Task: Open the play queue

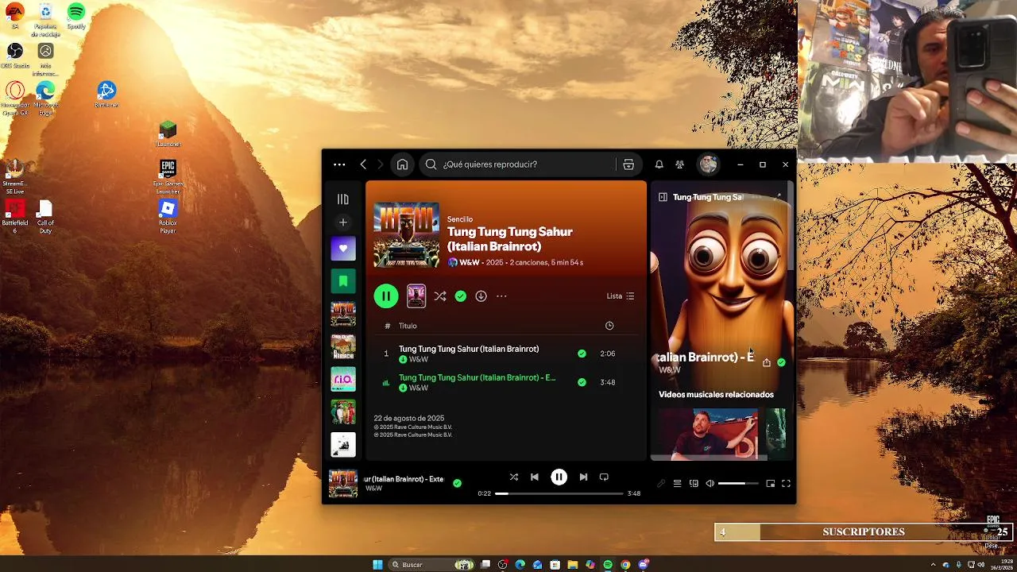Action: 677,484
